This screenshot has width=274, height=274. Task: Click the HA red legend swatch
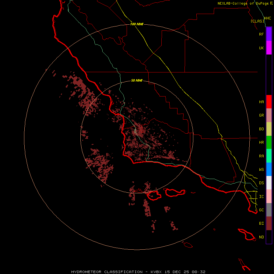coord(269,102)
